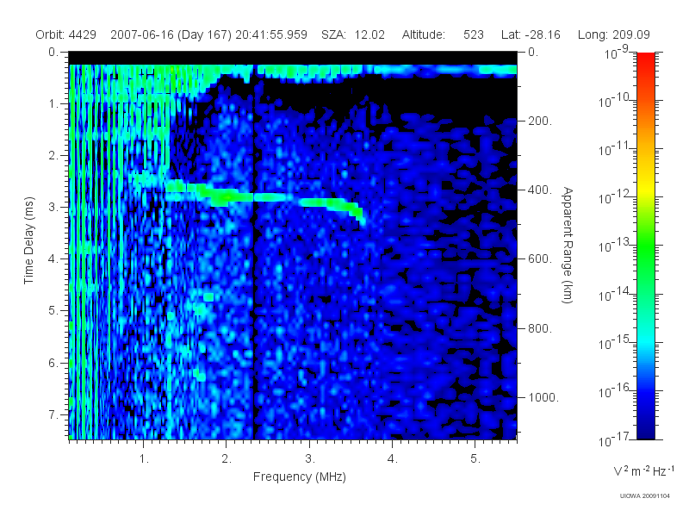Click the color scale label '10-17'
Screen dimensions: 689x517
click(614, 439)
